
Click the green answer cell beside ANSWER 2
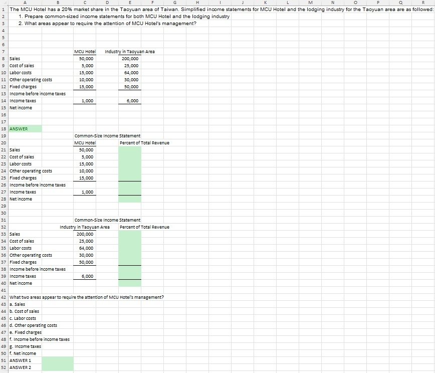click(x=58, y=367)
